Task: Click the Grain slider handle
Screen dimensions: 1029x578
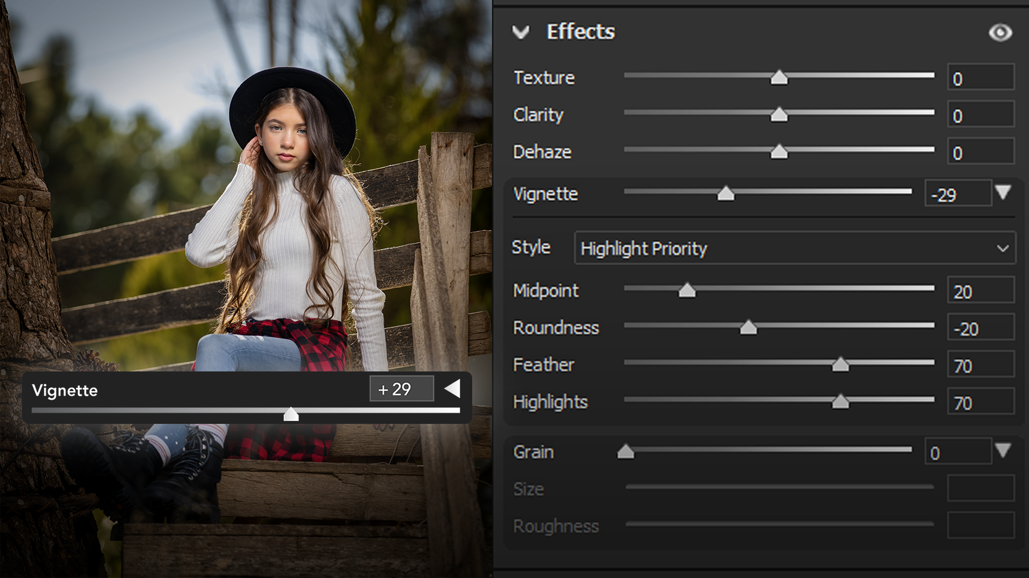Action: coord(625,452)
